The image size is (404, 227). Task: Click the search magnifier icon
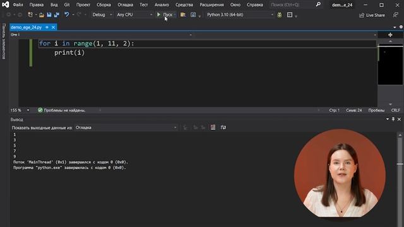click(318, 4)
